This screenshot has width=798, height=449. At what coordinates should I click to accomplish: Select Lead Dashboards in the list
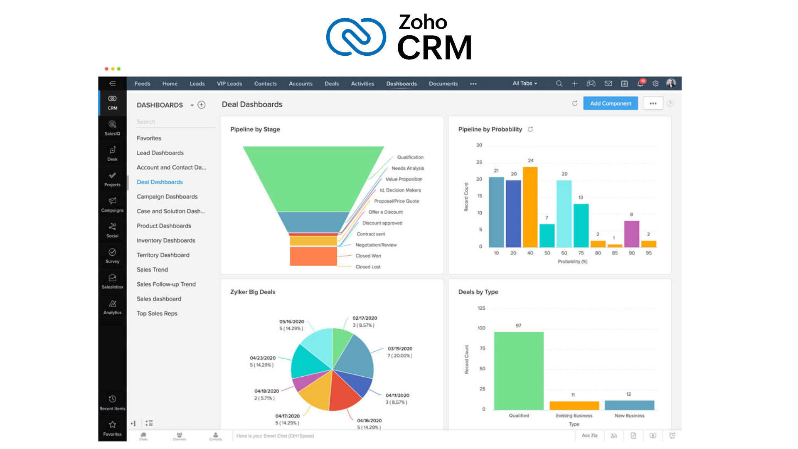click(160, 153)
